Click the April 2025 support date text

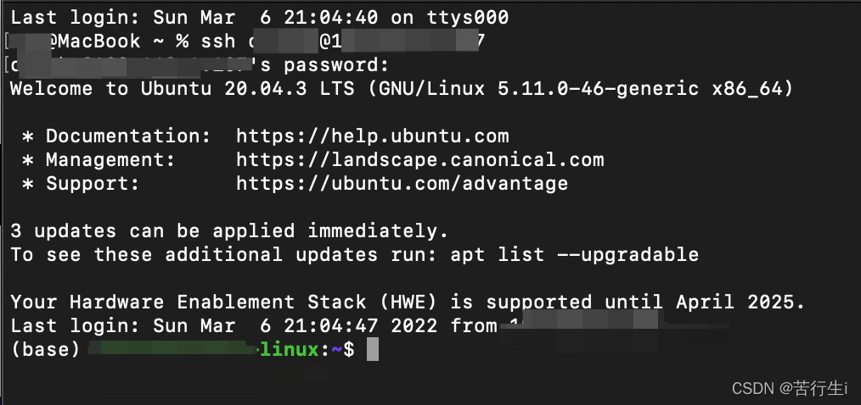coord(740,302)
